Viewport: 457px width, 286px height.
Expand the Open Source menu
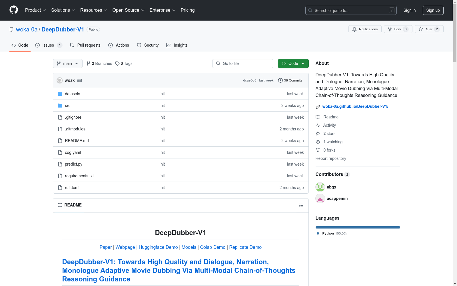(128, 10)
